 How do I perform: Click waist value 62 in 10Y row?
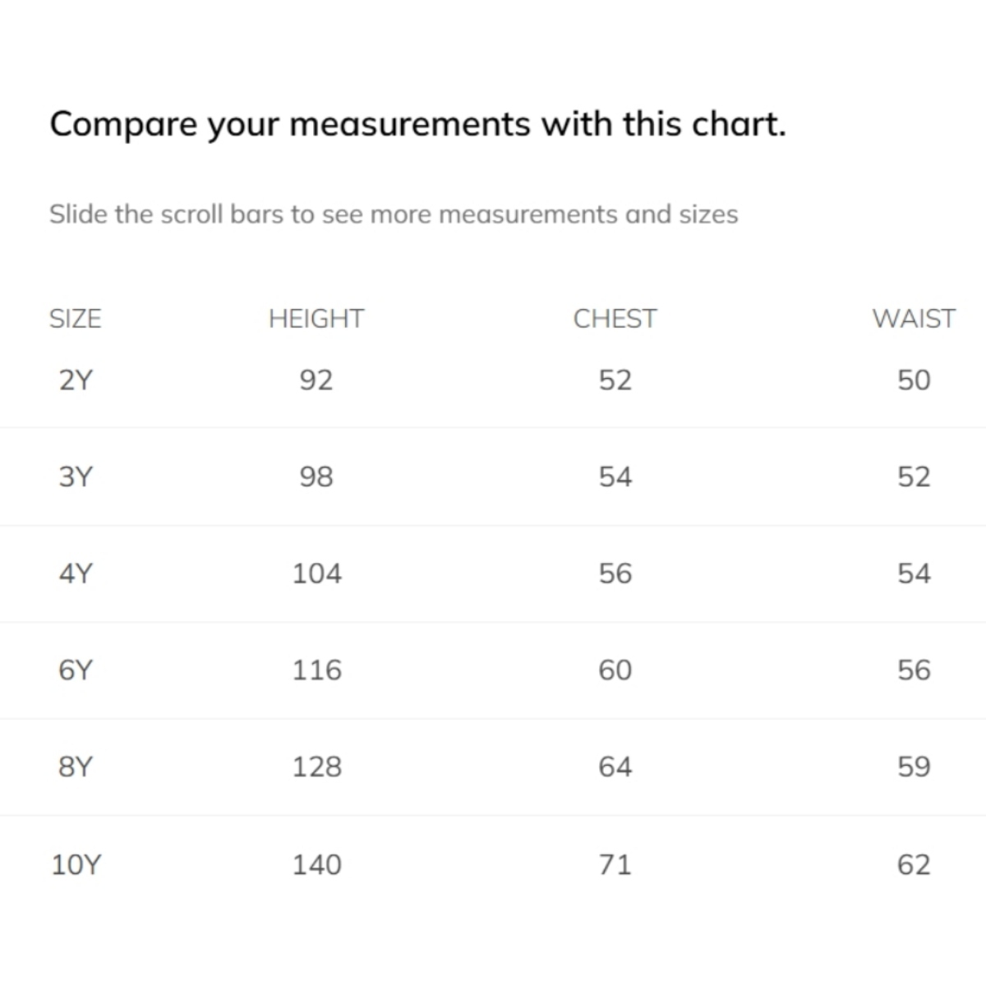pyautogui.click(x=914, y=864)
